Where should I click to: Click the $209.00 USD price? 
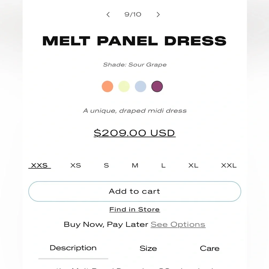(x=135, y=133)
